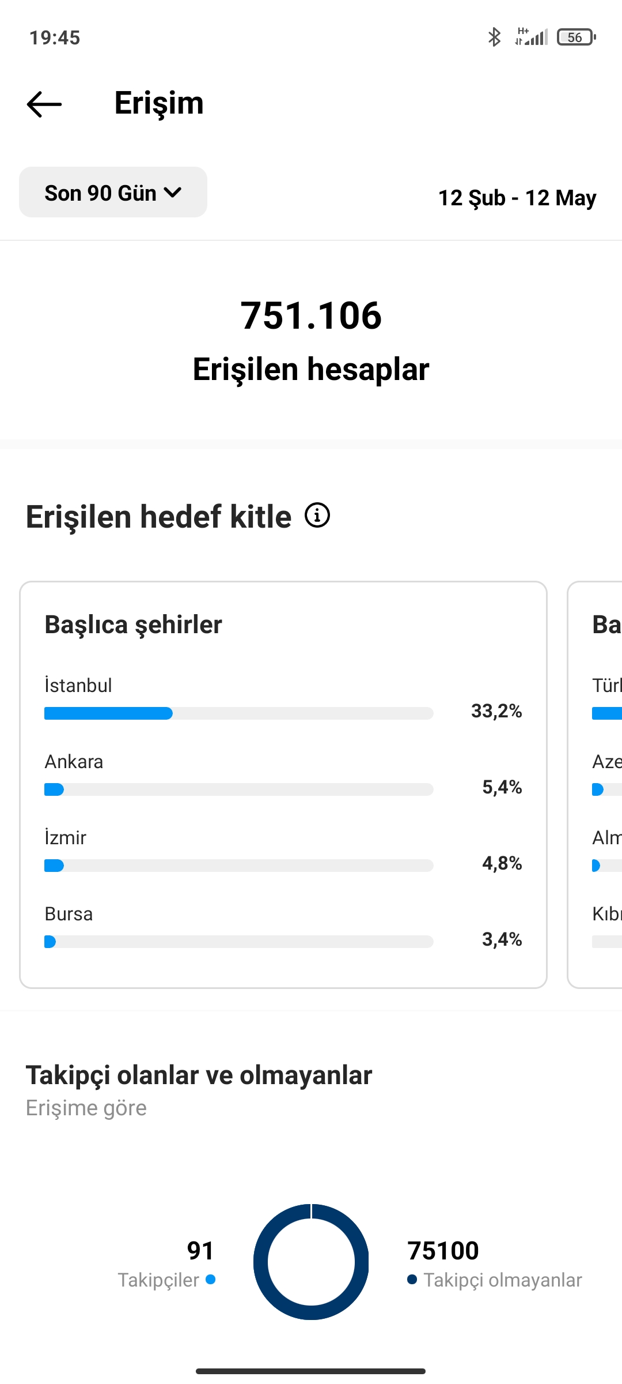The height and width of the screenshot is (1384, 622).
Task: Tap the mobile signal strength icon
Action: [531, 37]
